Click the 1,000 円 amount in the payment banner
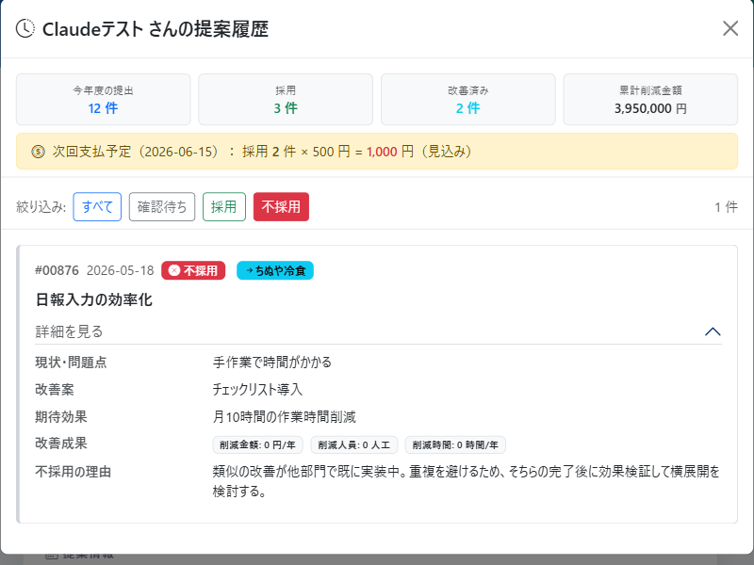 390,152
